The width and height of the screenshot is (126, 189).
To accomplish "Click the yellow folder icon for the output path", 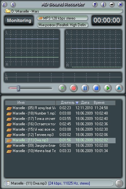I will click(8, 11).
